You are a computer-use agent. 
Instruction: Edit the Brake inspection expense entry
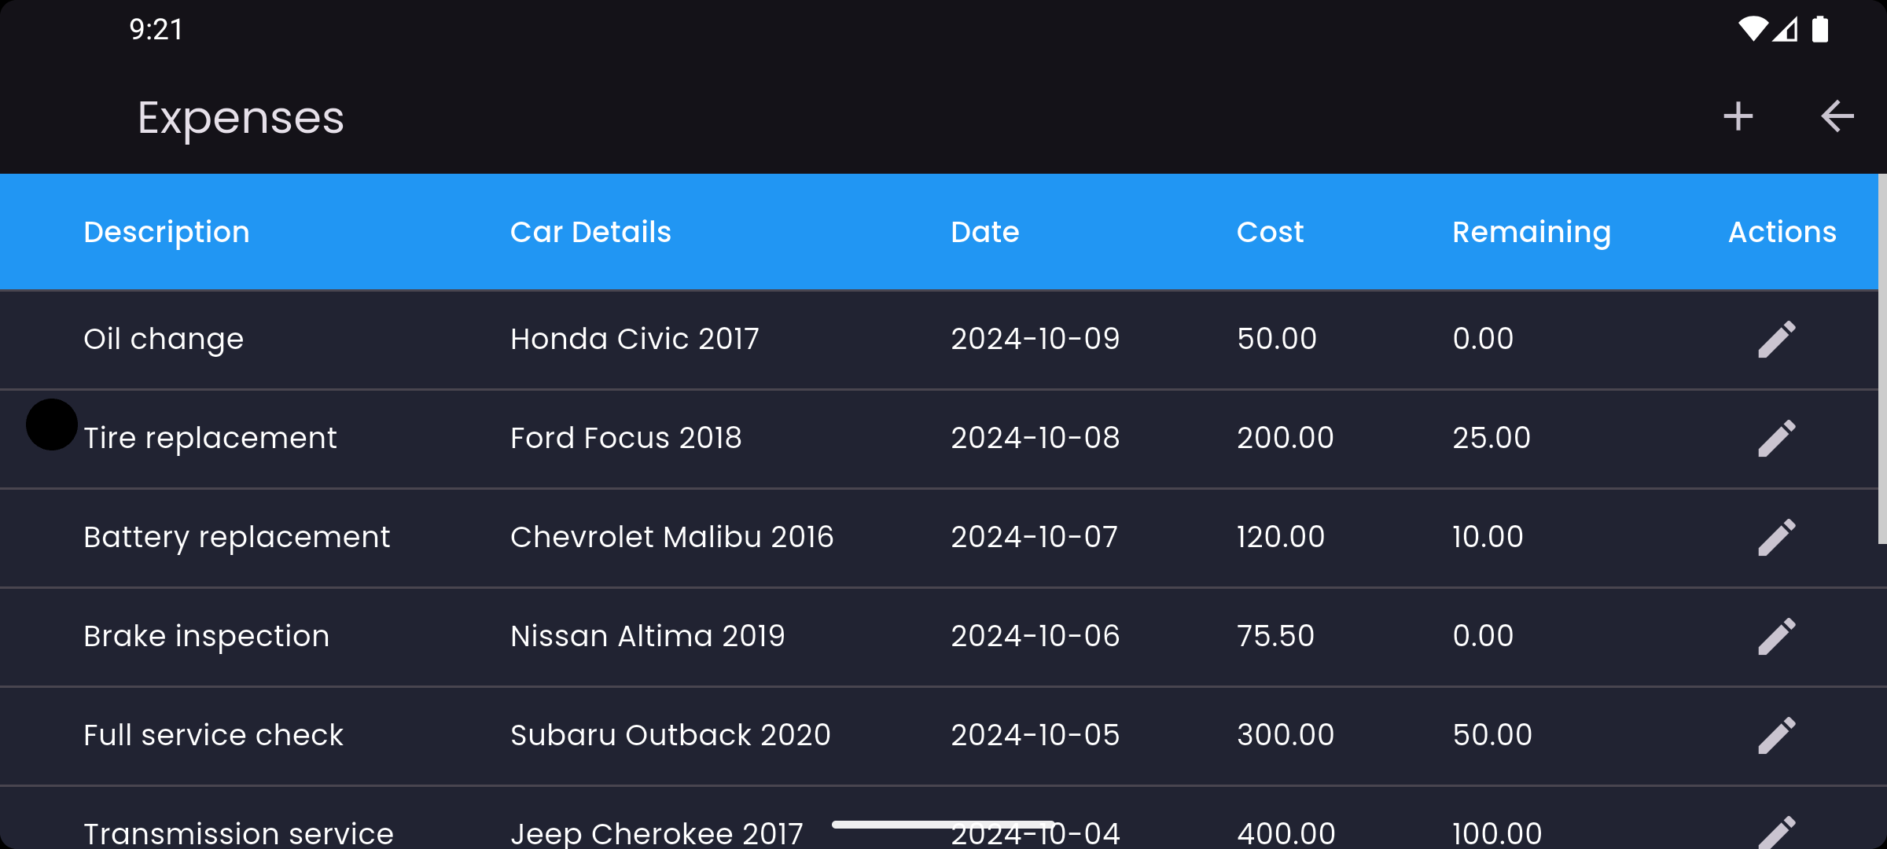1777,635
